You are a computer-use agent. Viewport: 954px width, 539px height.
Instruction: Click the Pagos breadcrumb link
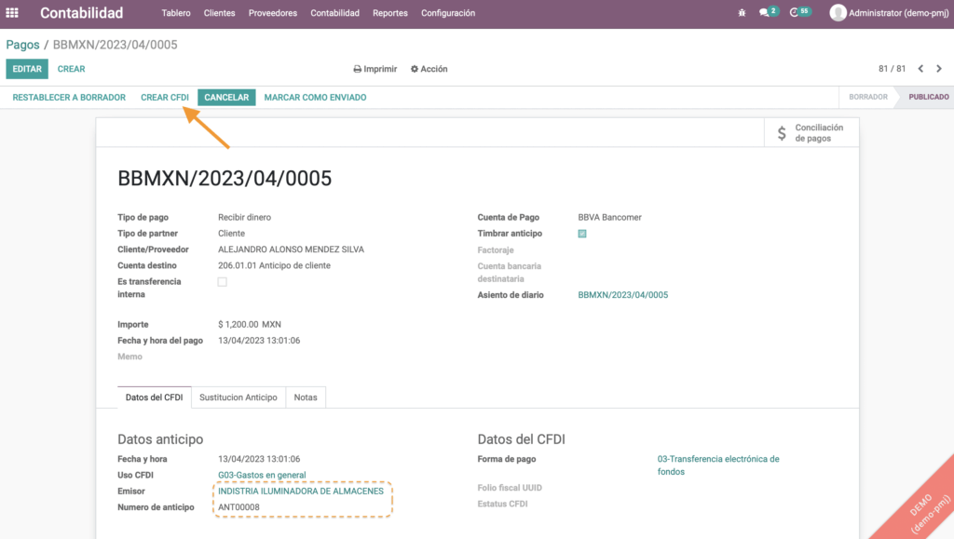pos(22,45)
